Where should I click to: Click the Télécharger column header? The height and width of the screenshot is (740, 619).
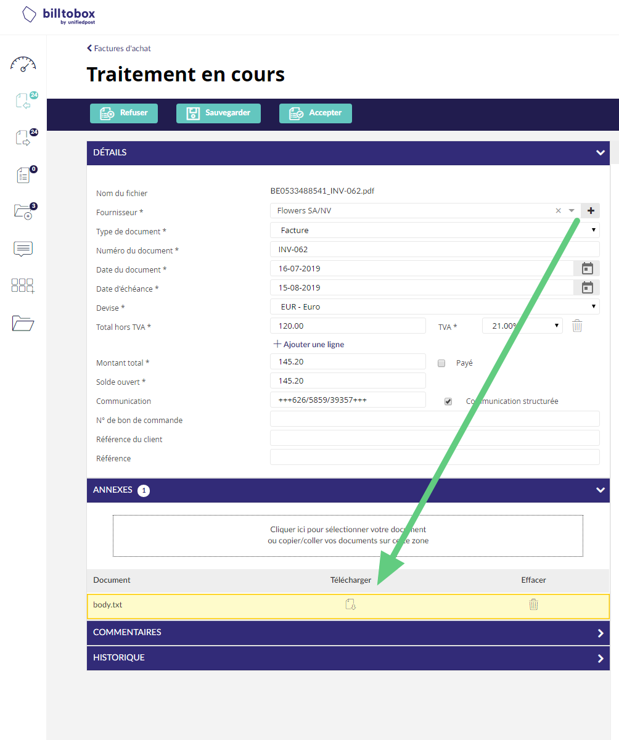click(351, 580)
